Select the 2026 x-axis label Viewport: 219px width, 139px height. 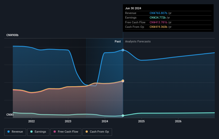pos(178,121)
